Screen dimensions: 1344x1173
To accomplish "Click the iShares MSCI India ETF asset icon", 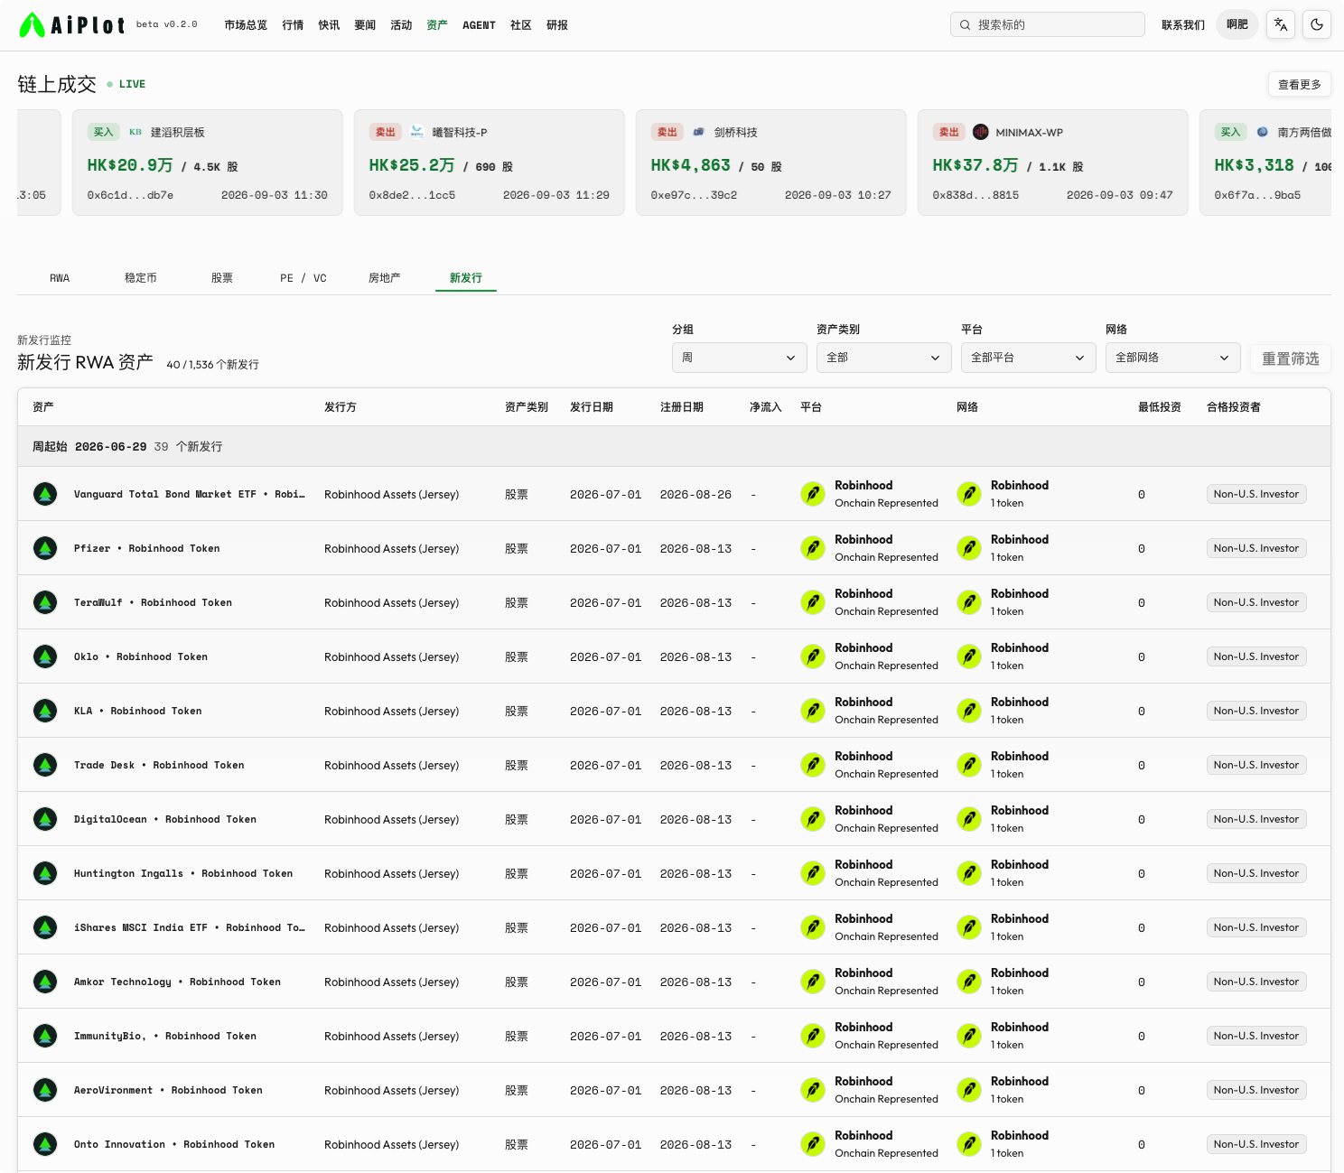I will (x=45, y=927).
